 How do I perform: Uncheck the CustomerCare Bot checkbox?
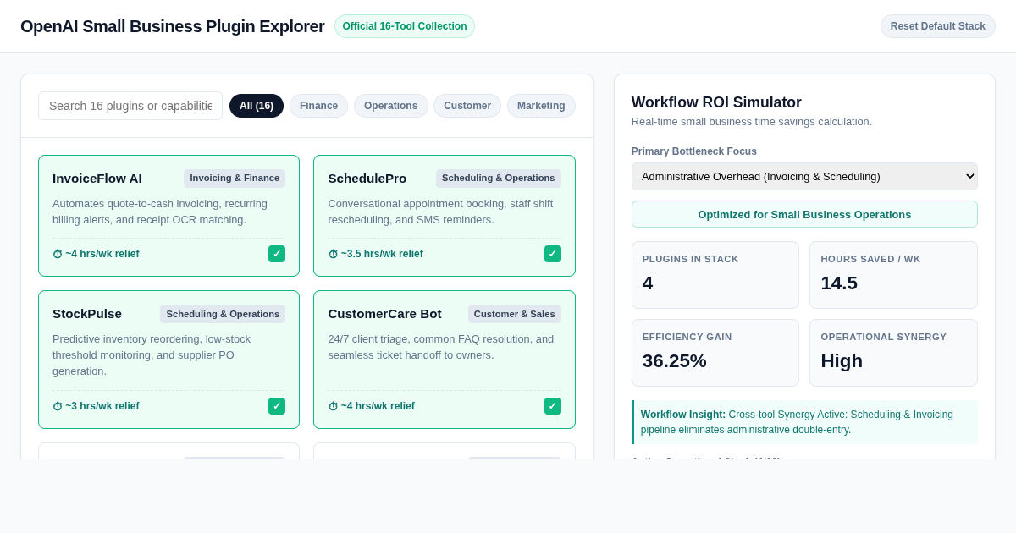pos(553,406)
